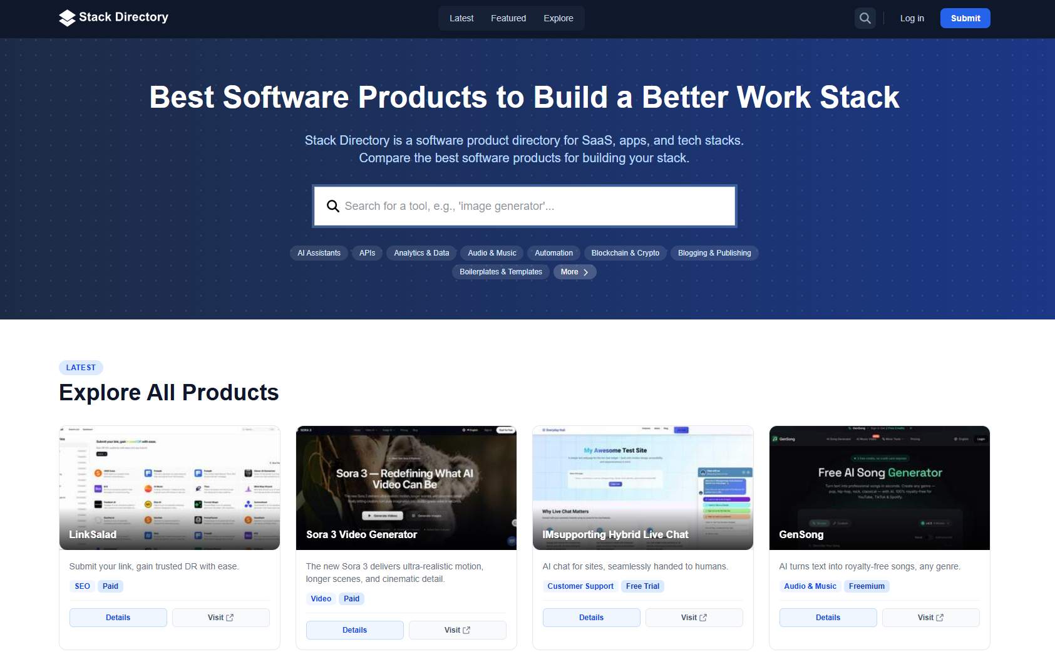Select the Latest nav item
The image size is (1055, 664).
pos(461,18)
